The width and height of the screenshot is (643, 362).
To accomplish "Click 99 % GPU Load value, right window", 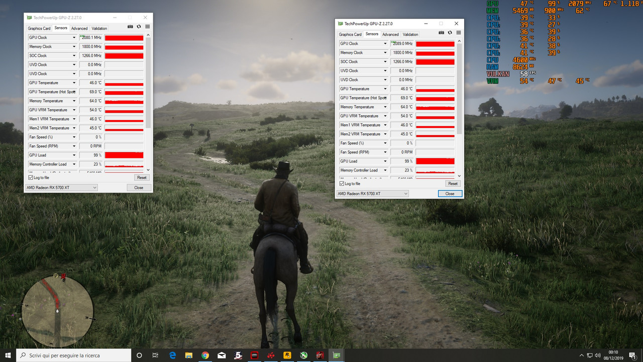I will click(x=402, y=161).
